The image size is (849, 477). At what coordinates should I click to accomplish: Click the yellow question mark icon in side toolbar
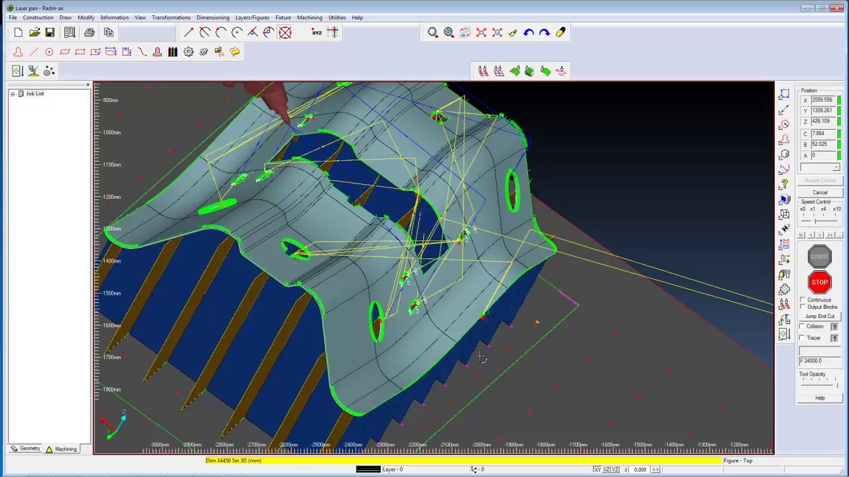785,184
